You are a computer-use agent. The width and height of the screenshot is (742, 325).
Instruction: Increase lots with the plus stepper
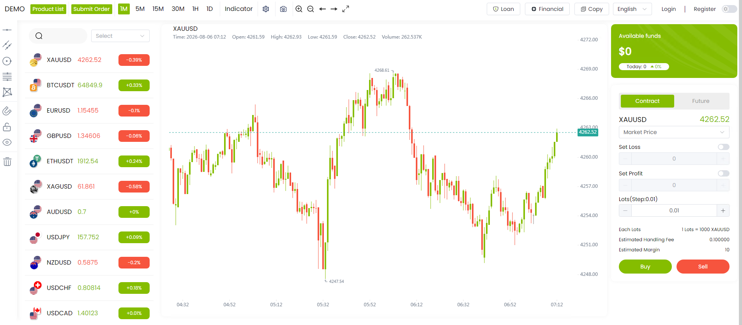(723, 210)
